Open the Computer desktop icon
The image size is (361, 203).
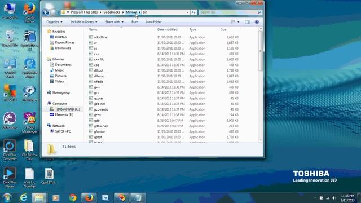pyautogui.click(x=10, y=11)
